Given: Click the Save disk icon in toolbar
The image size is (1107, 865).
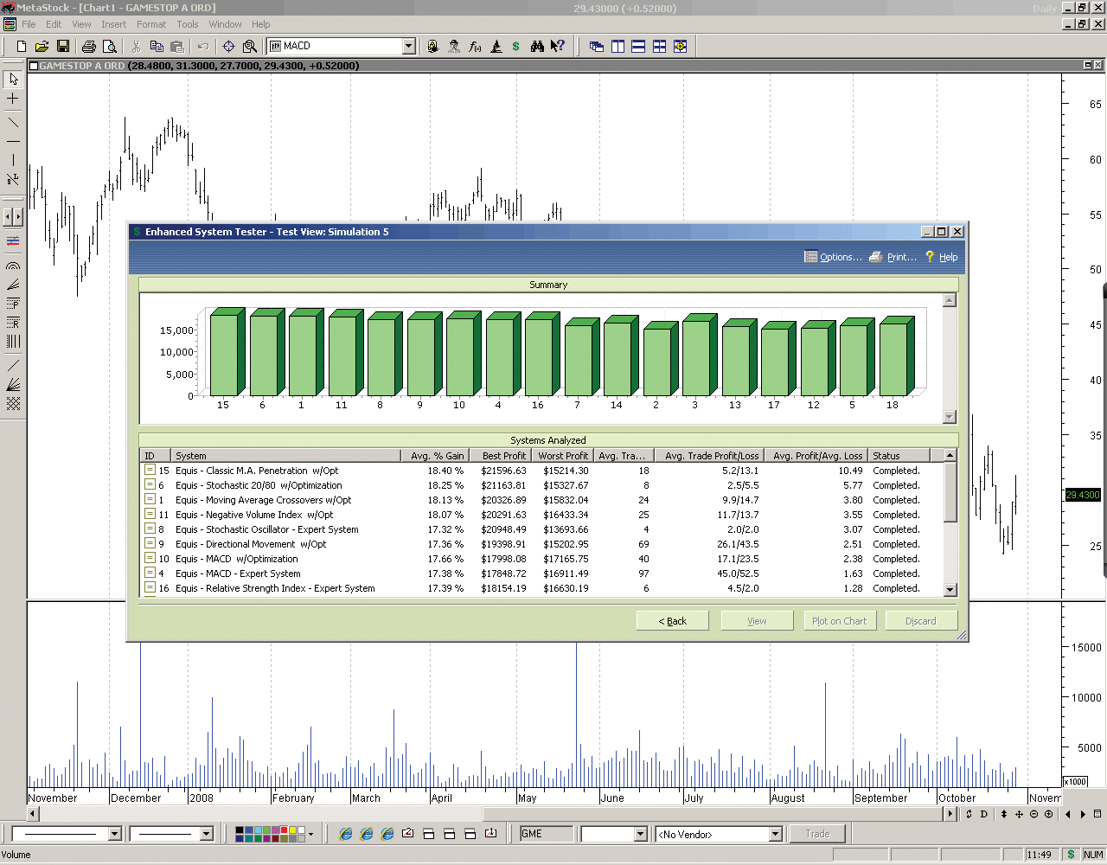Looking at the screenshot, I should tap(63, 47).
